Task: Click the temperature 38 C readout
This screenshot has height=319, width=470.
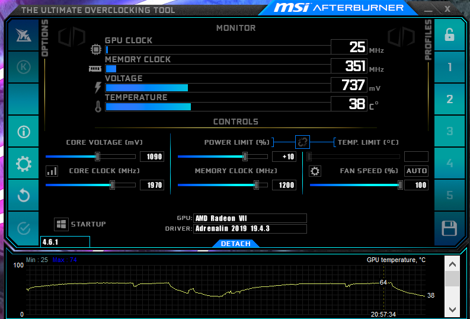Action: (x=349, y=104)
